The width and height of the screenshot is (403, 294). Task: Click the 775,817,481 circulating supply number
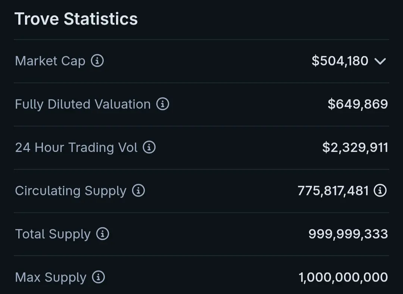tap(333, 191)
